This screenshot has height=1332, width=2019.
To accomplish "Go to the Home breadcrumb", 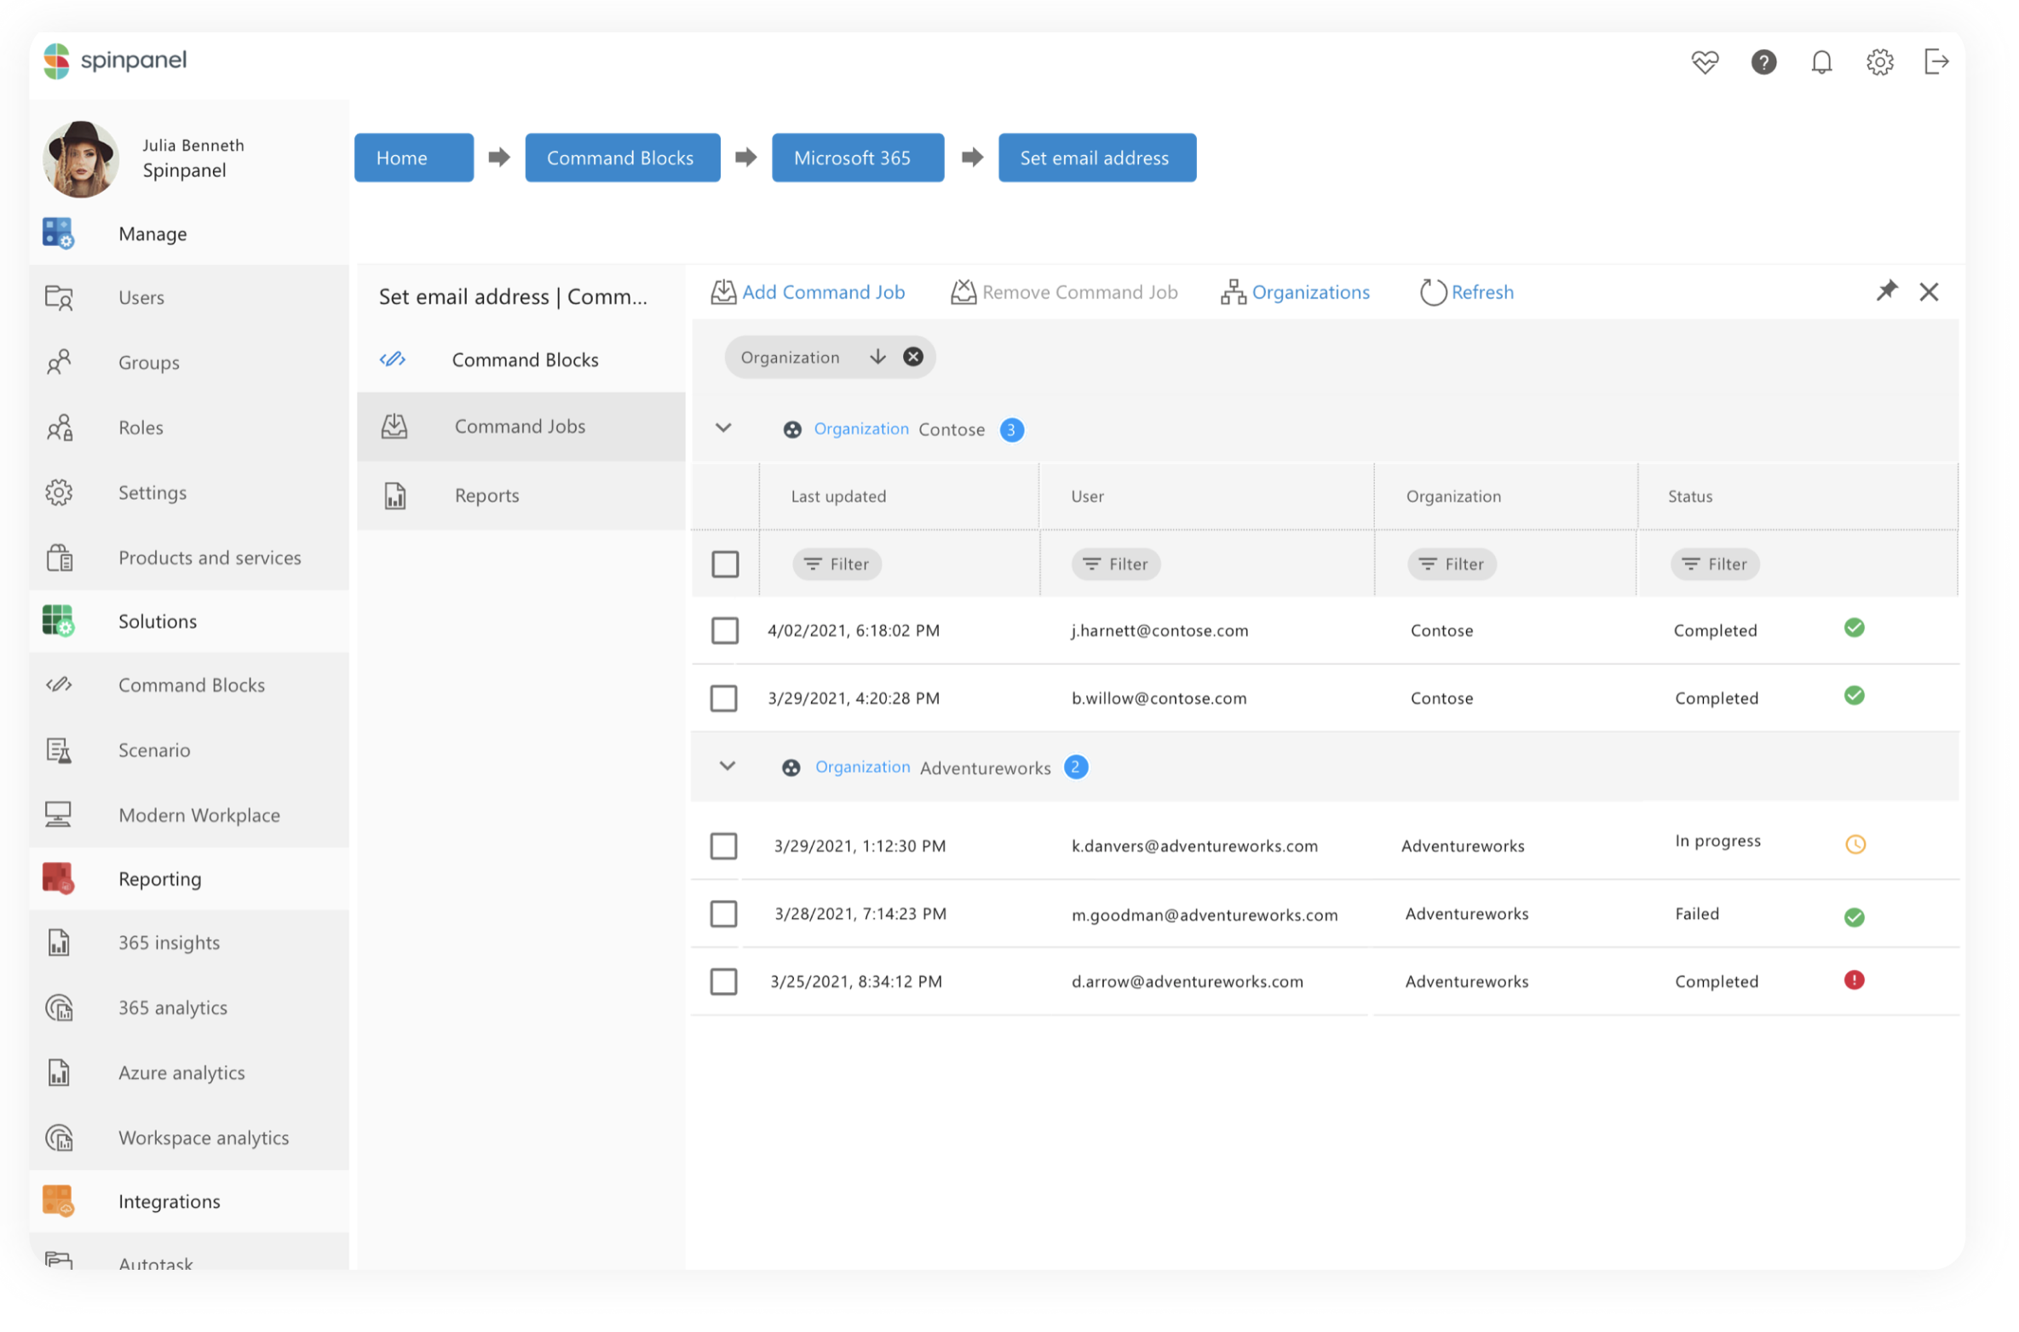I will [413, 158].
